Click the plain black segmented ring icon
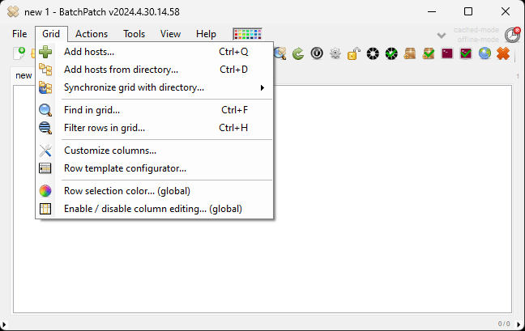This screenshot has width=525, height=331. click(x=373, y=53)
